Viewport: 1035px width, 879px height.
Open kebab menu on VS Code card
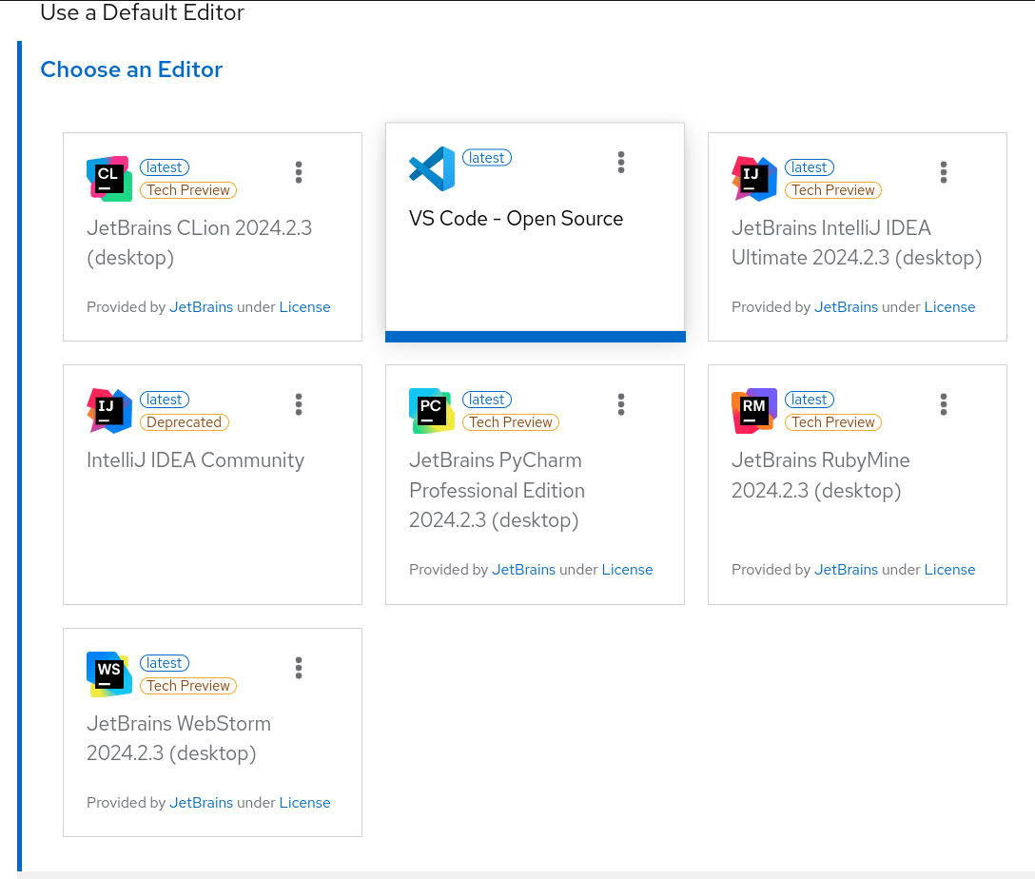tap(621, 163)
